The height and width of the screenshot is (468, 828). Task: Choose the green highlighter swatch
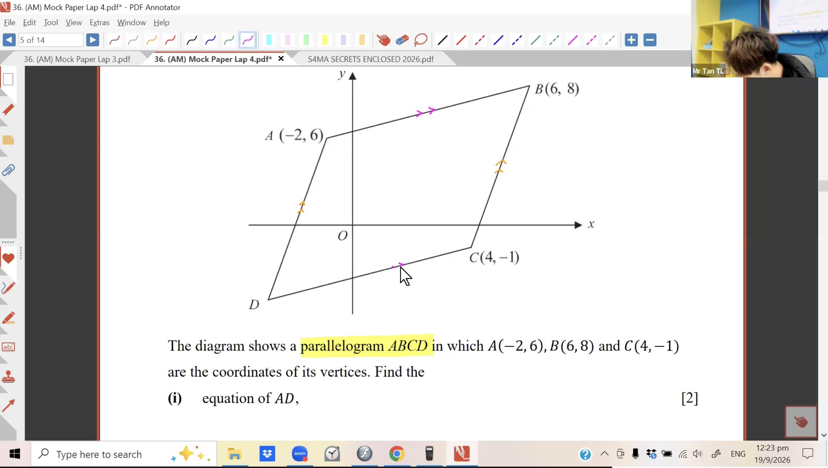pyautogui.click(x=306, y=40)
